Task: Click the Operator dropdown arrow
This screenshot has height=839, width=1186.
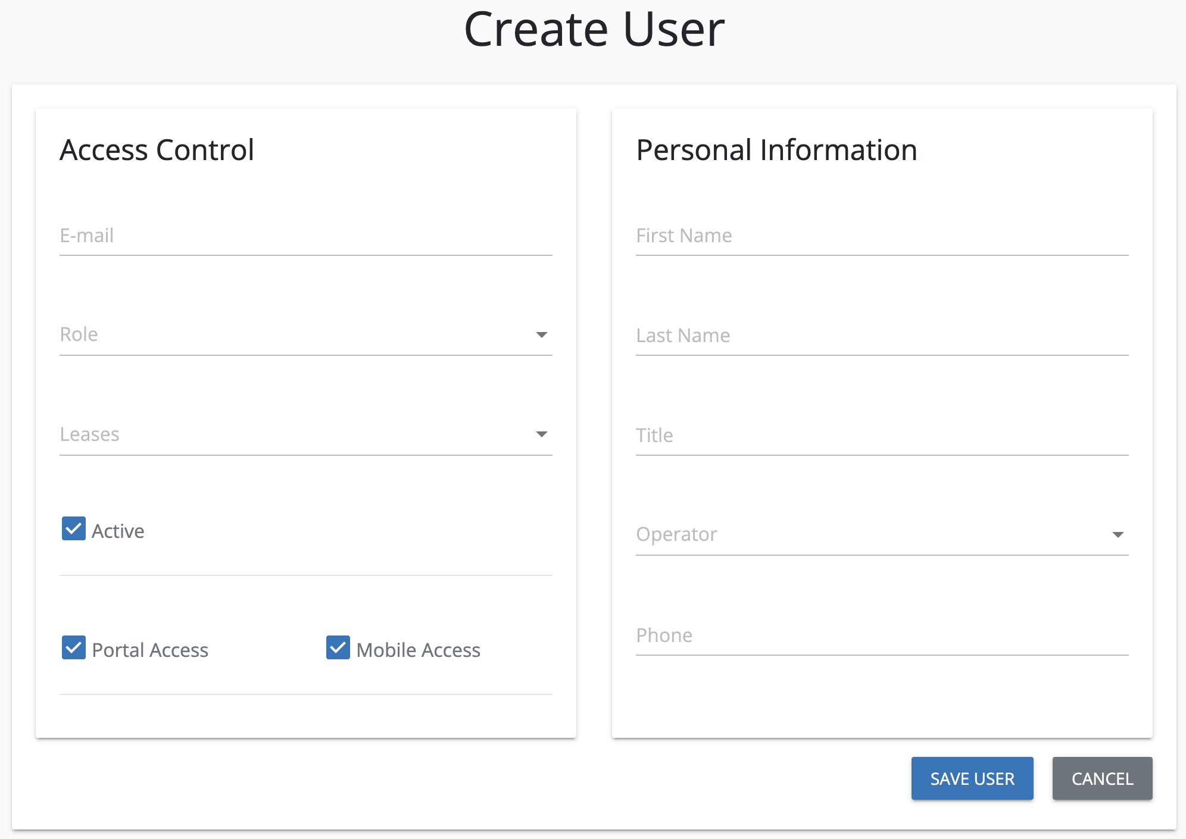Action: click(x=1118, y=534)
